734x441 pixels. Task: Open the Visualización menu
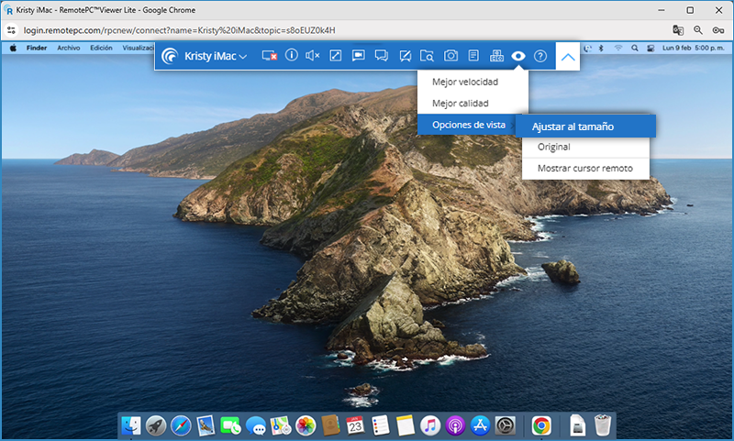coord(139,48)
